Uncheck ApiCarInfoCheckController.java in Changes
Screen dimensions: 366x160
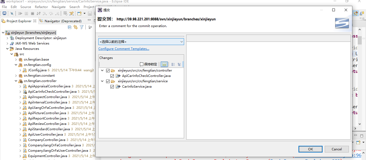coord(112,76)
